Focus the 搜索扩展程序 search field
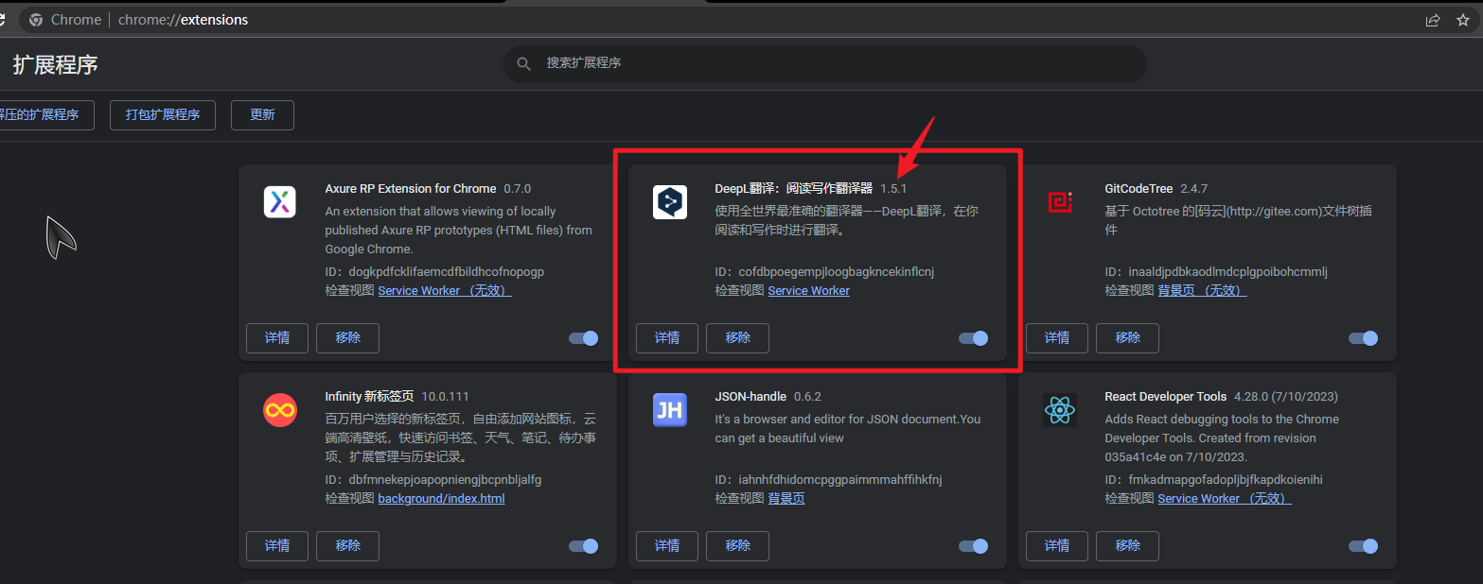Viewport: 1483px width, 584px height. pyautogui.click(x=824, y=63)
